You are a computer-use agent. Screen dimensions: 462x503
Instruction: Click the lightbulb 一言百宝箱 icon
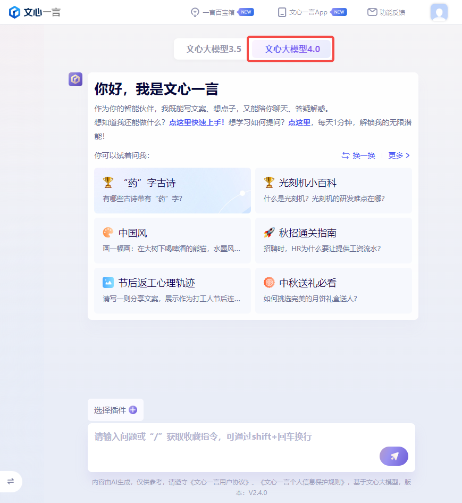click(195, 12)
